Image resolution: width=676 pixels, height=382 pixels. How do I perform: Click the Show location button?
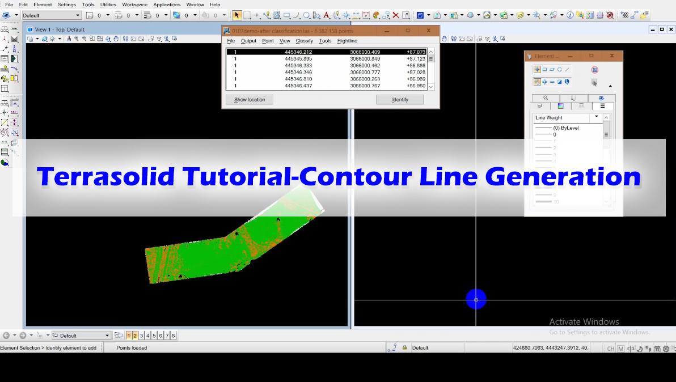pos(250,100)
